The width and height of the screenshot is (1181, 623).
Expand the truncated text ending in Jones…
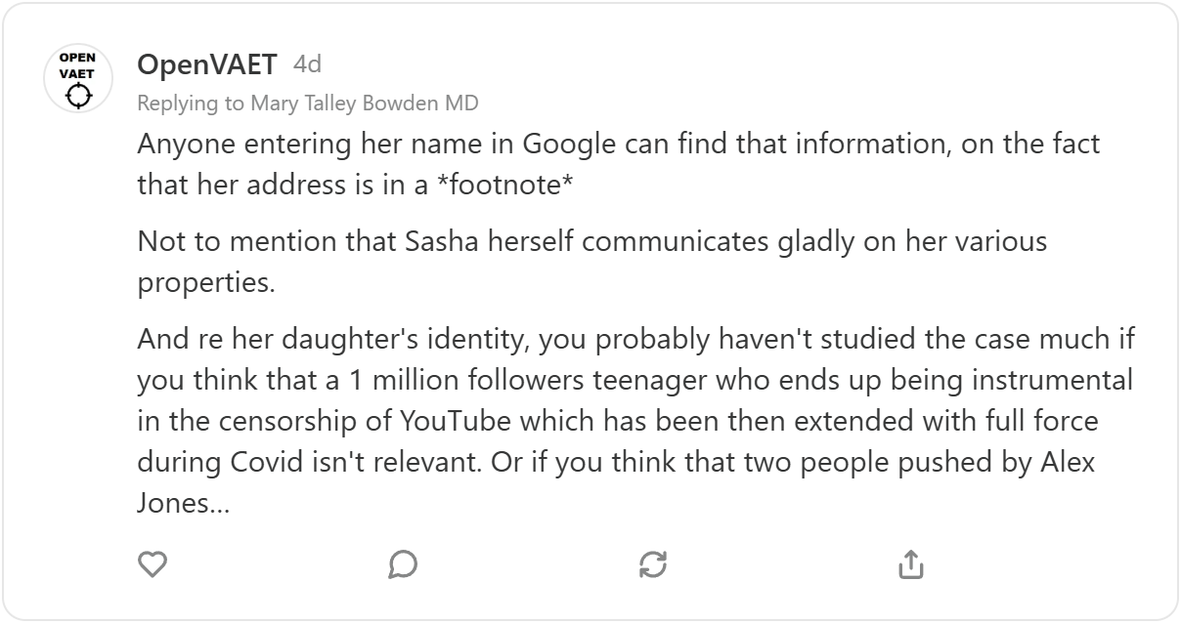tap(183, 504)
